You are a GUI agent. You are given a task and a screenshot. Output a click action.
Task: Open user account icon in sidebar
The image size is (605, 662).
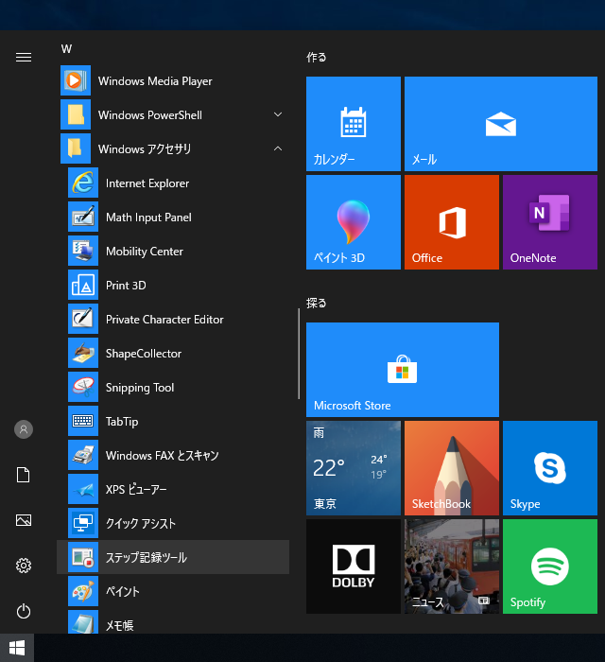pos(24,429)
